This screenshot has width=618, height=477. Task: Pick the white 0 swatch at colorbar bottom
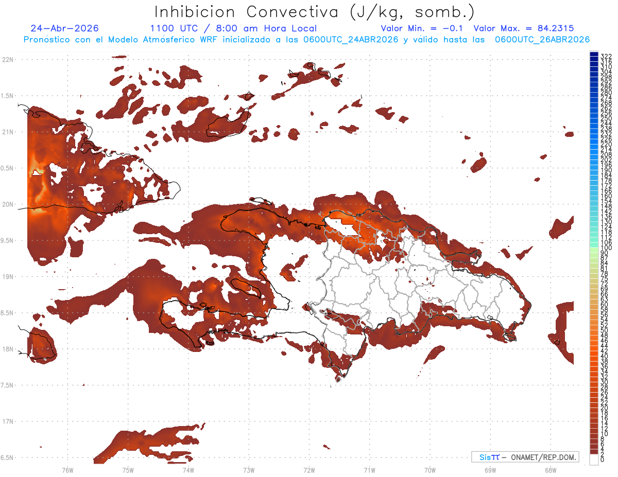pos(594,460)
